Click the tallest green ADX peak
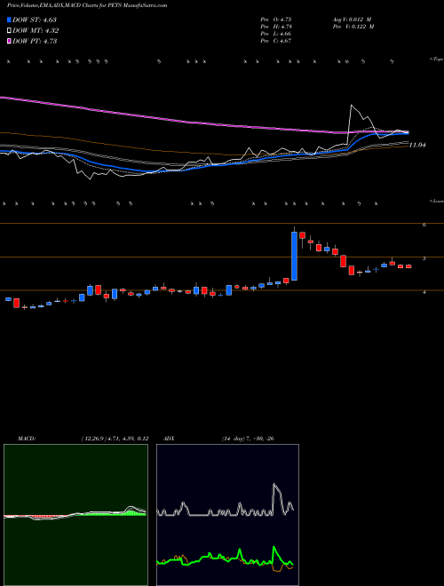The width and height of the screenshot is (444, 586). (274, 547)
